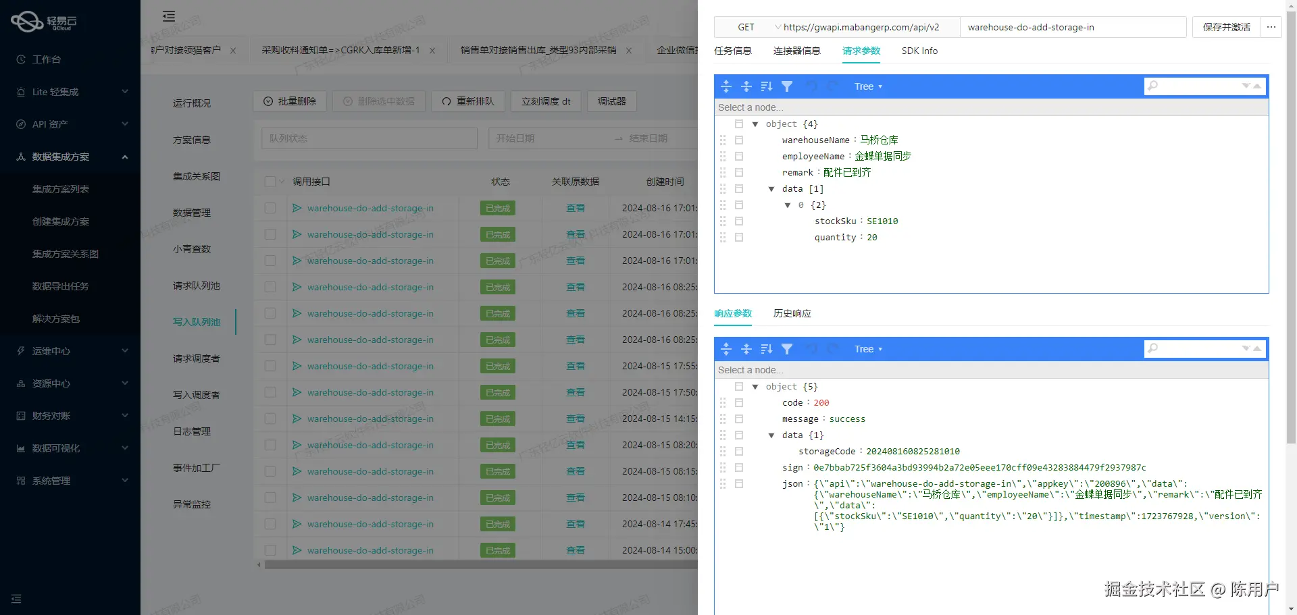Click the drag handle beside warehouseName
This screenshot has width=1297, height=615.
click(x=723, y=140)
